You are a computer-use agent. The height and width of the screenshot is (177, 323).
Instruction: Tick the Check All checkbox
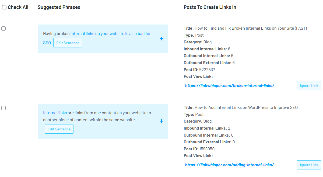pos(4,7)
